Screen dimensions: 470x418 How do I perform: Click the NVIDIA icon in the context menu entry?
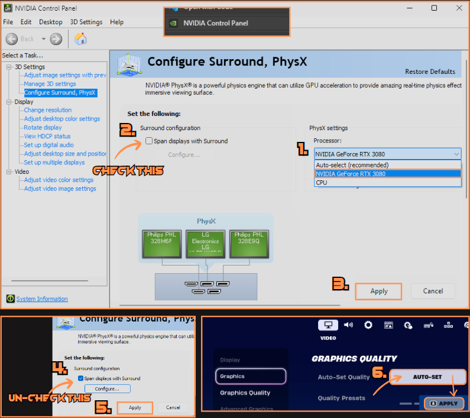pyautogui.click(x=173, y=23)
